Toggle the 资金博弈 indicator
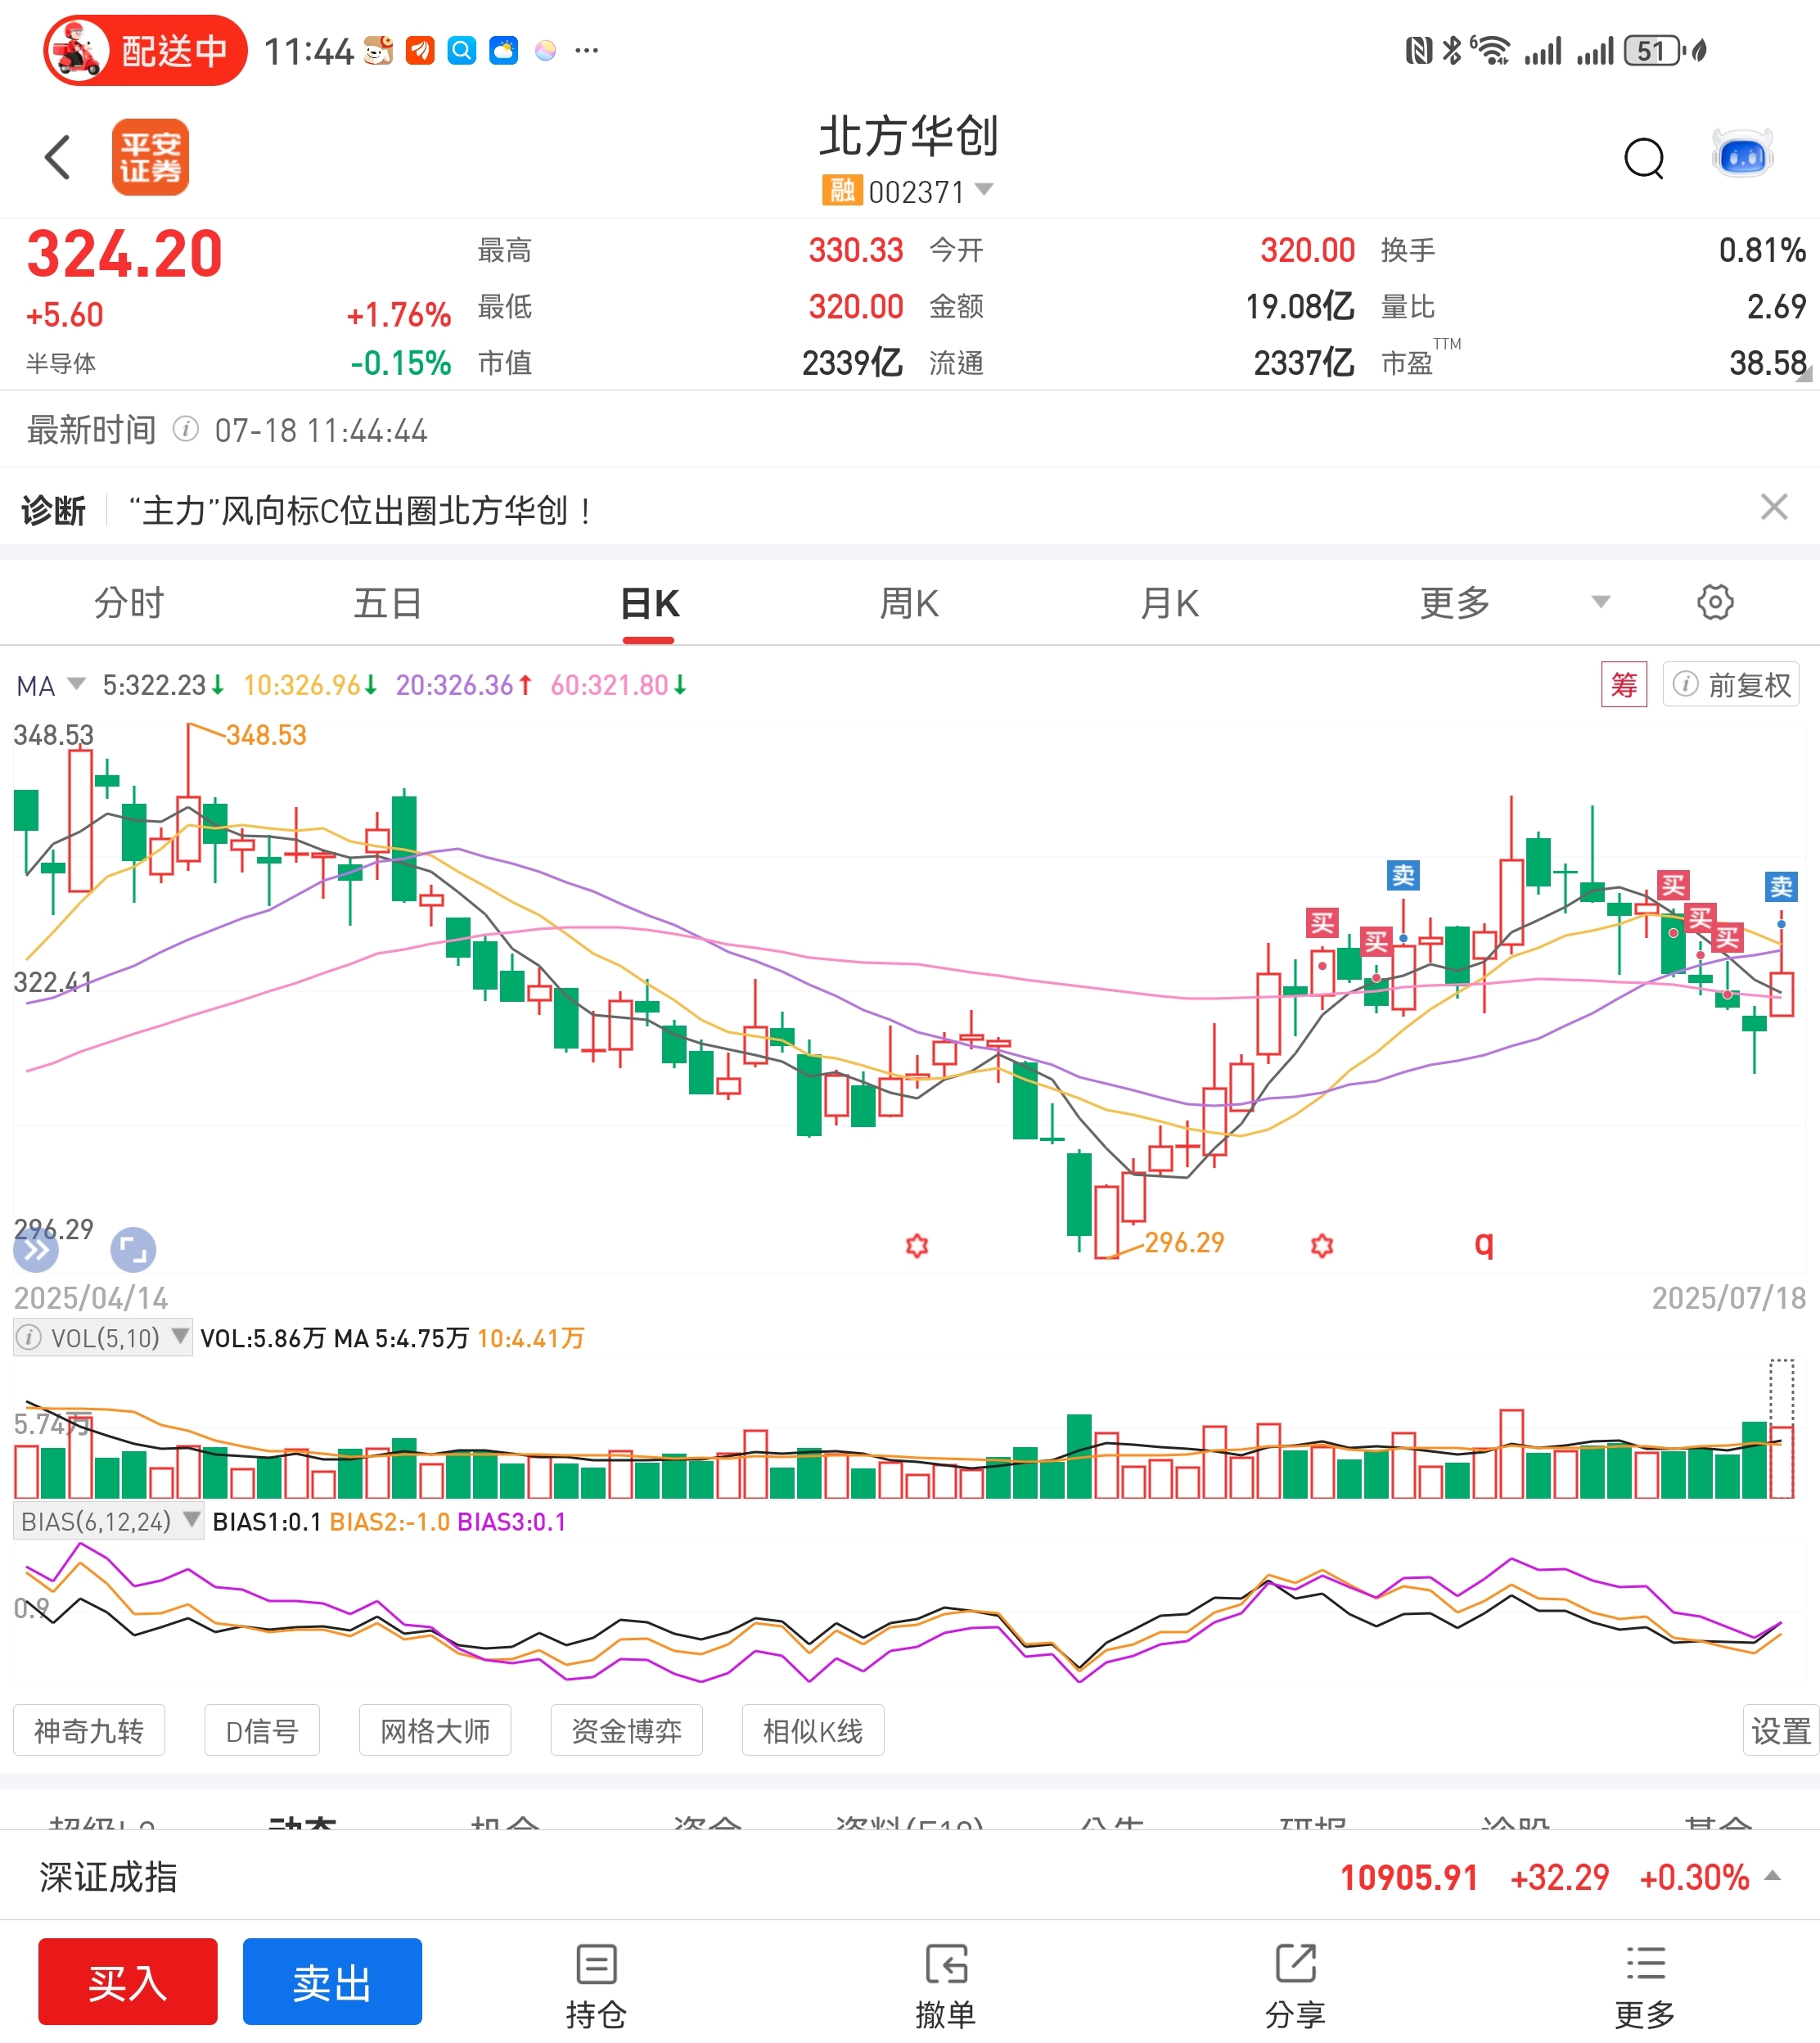The width and height of the screenshot is (1820, 2043). [x=627, y=1731]
